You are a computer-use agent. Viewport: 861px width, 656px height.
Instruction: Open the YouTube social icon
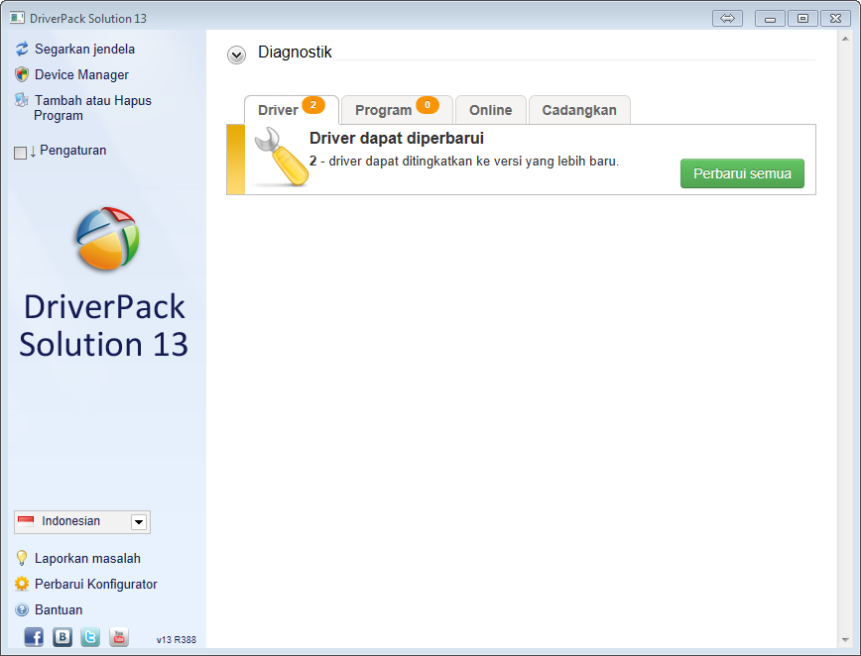tap(119, 637)
